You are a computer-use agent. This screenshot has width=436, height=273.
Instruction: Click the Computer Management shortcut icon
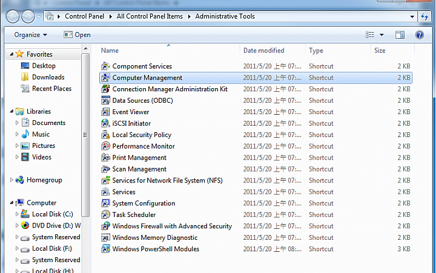pos(105,78)
